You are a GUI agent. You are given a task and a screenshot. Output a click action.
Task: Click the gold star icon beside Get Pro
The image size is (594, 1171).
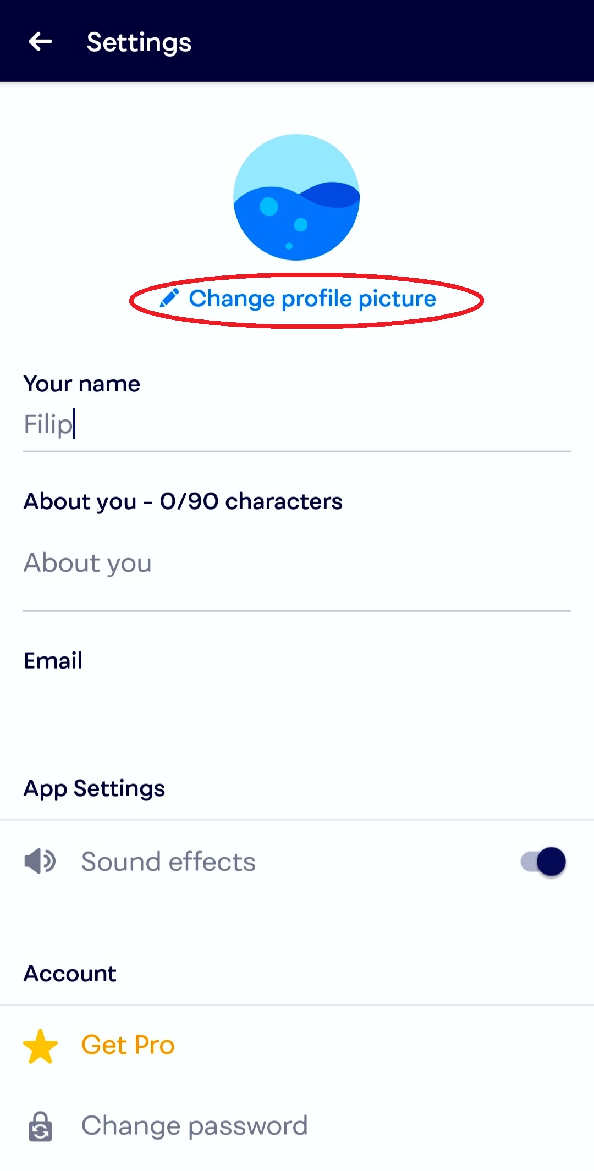point(40,1046)
